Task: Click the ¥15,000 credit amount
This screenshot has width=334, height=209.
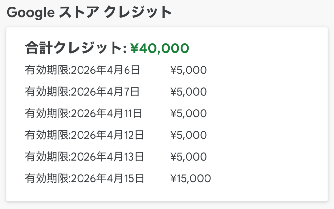Action: click(x=190, y=178)
